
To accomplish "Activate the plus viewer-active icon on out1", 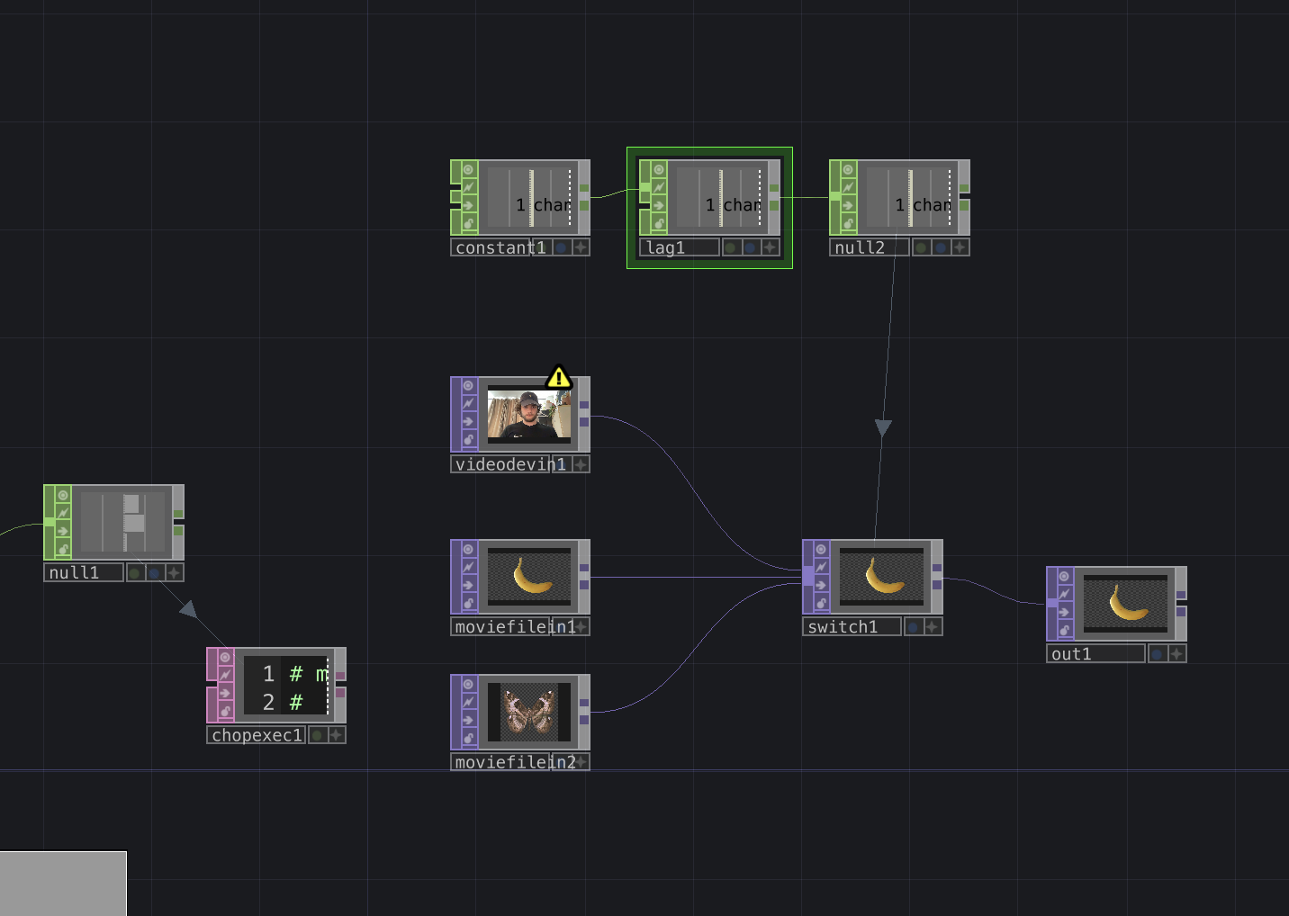I will click(x=1176, y=654).
